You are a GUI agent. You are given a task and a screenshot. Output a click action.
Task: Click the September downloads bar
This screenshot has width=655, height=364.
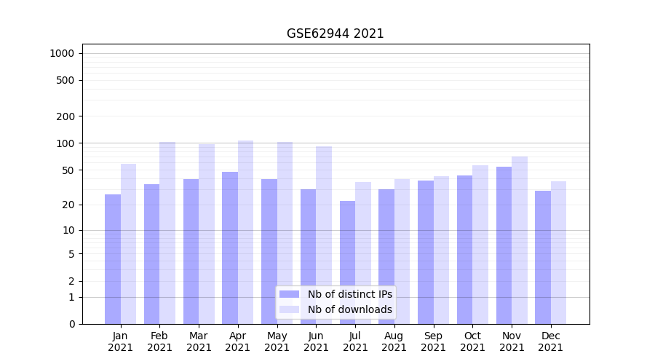point(441,250)
